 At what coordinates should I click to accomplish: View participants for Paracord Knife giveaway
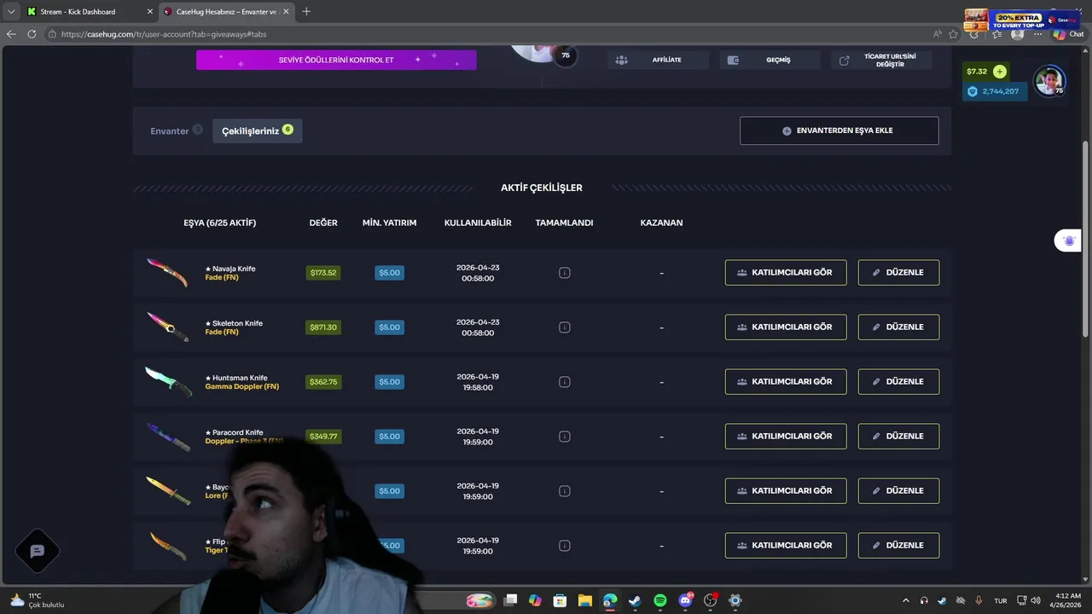click(x=786, y=437)
